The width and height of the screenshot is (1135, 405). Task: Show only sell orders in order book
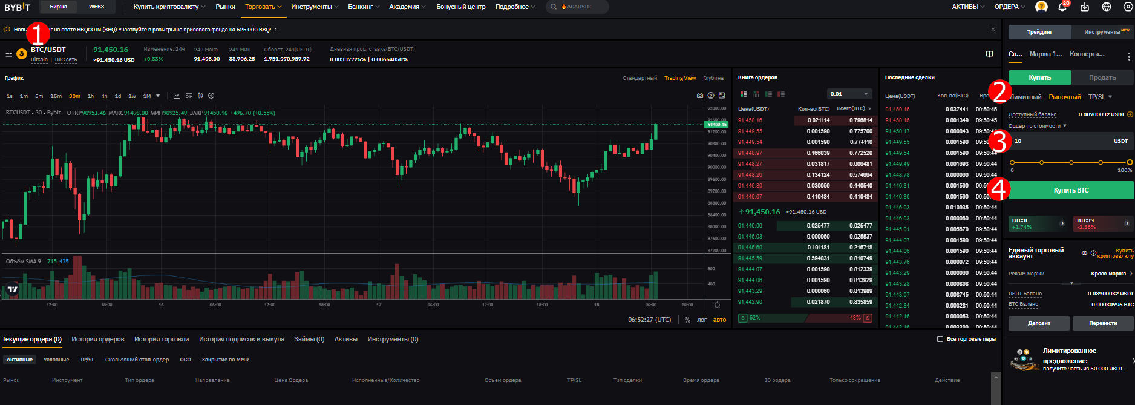pyautogui.click(x=781, y=94)
